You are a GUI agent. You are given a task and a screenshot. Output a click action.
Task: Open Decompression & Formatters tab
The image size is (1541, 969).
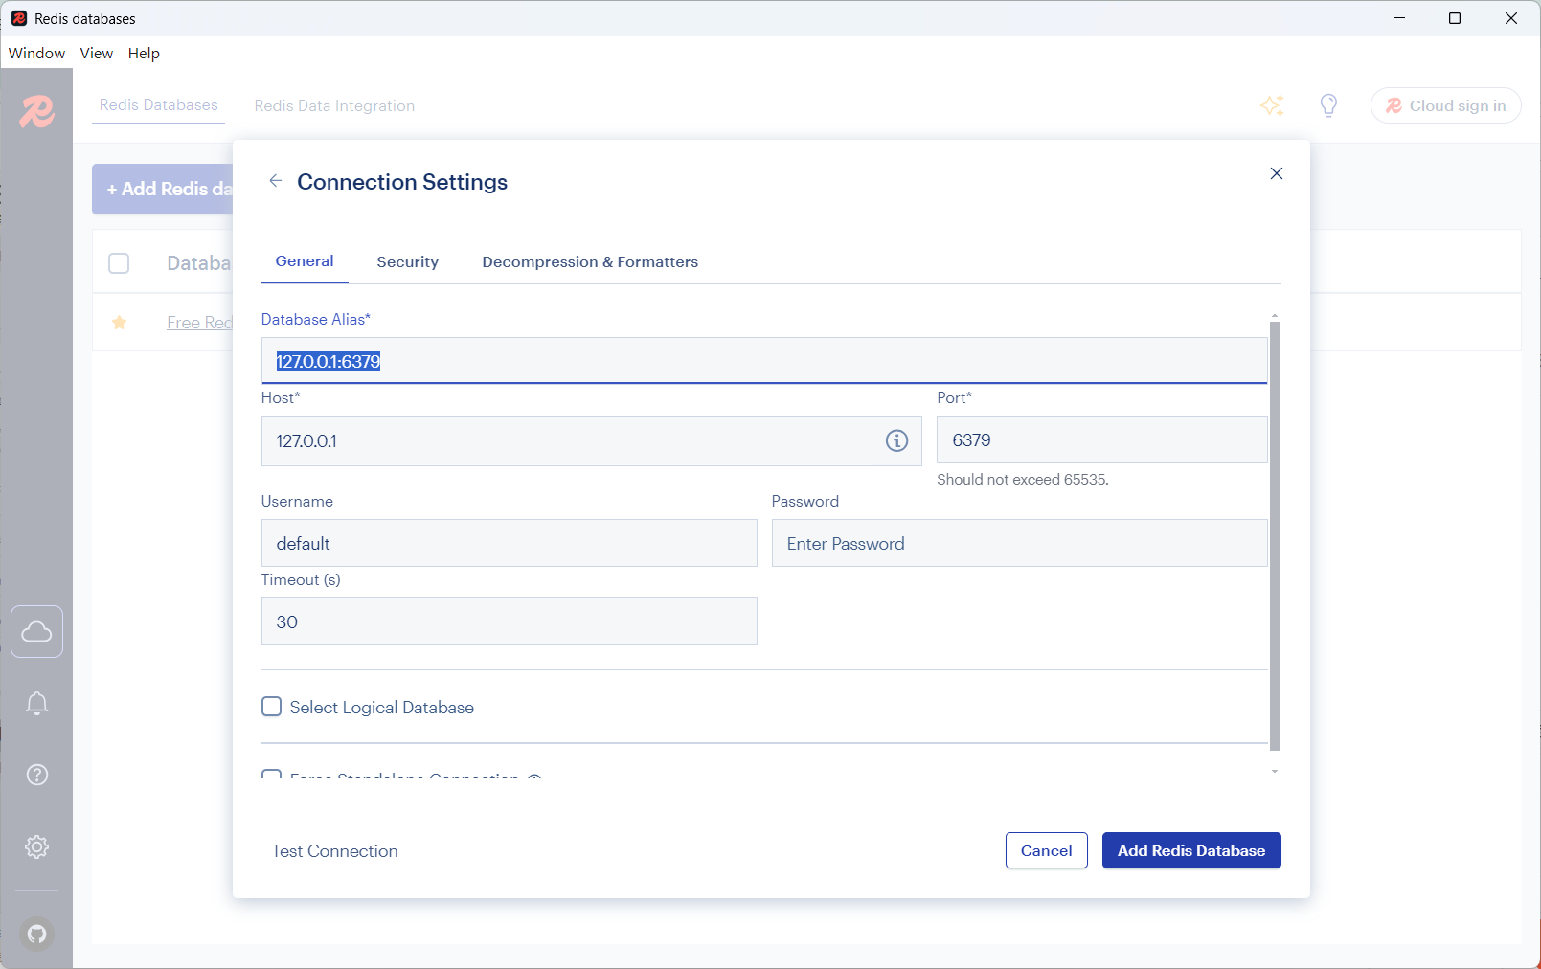click(x=590, y=262)
